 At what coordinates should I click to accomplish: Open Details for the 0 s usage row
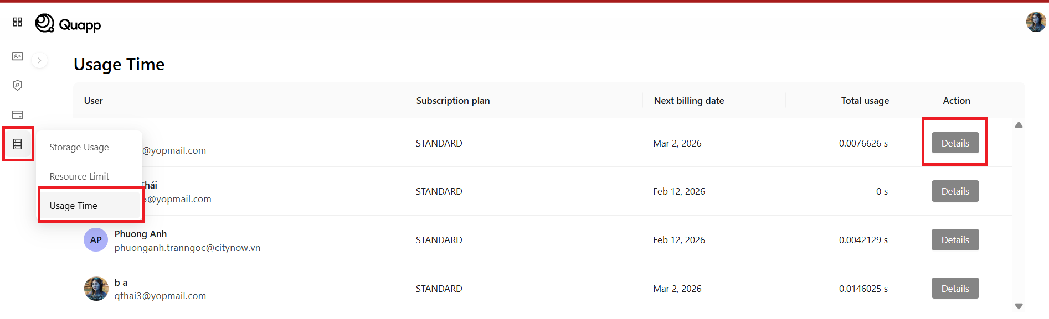tap(955, 191)
